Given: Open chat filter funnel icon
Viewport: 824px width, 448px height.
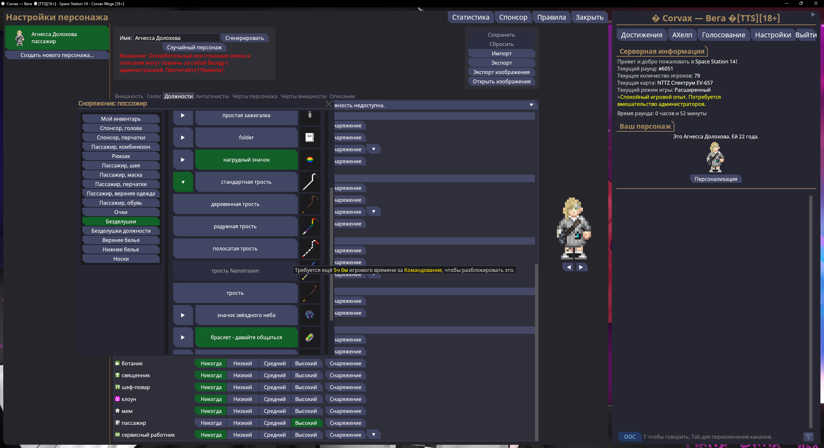Looking at the screenshot, I should 808,437.
